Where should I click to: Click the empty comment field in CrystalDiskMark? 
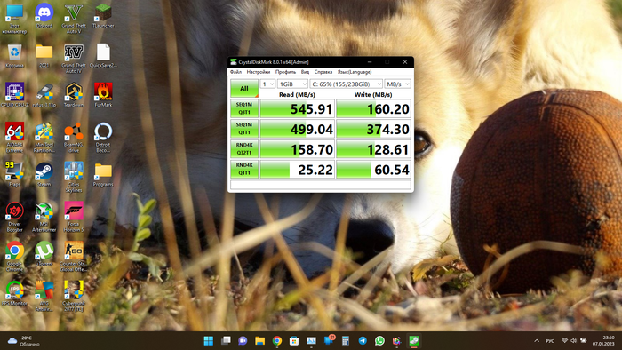321,185
